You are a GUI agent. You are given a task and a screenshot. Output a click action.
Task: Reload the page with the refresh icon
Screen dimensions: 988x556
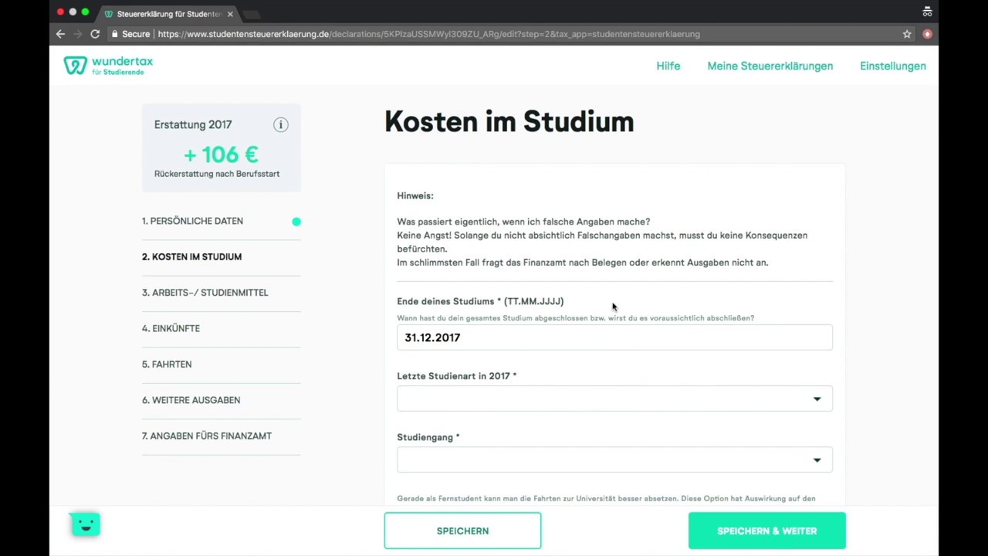pos(95,34)
